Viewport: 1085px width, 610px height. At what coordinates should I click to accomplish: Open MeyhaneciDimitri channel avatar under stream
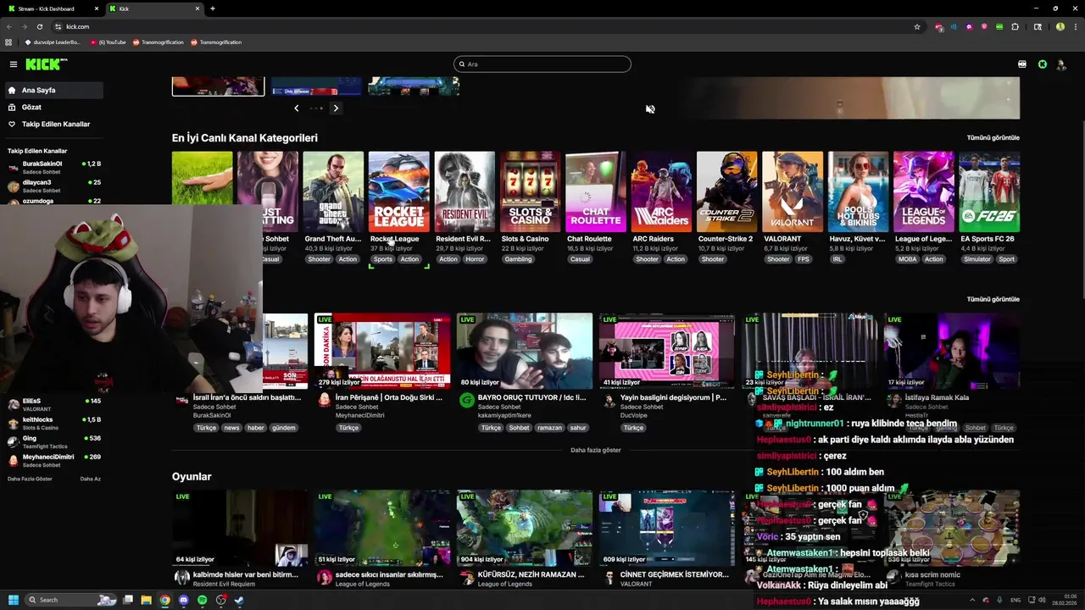point(325,401)
